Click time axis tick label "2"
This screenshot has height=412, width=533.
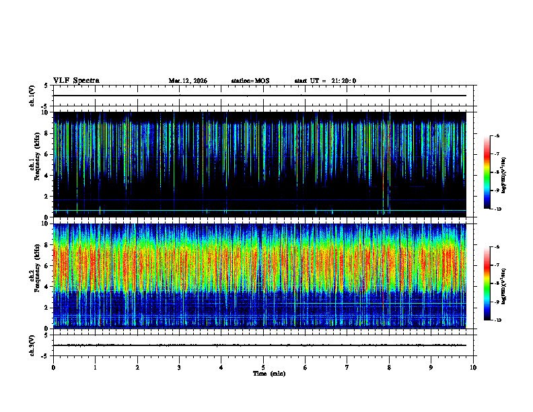137,368
